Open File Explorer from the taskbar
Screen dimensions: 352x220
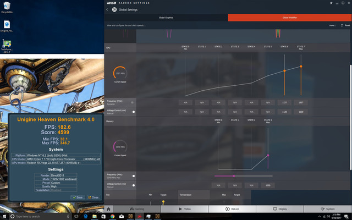pos(95,216)
